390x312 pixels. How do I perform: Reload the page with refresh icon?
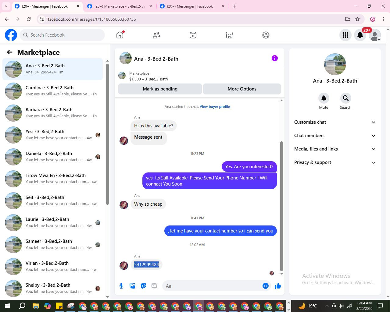pos(29,19)
